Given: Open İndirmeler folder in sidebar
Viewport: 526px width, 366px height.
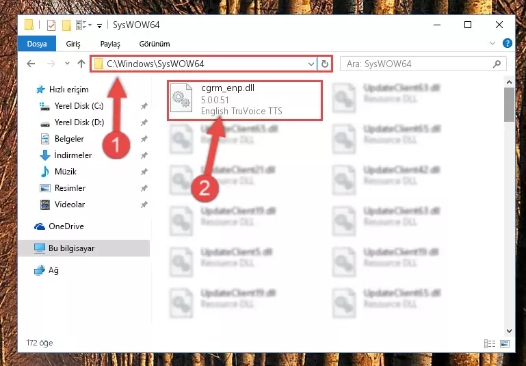Looking at the screenshot, I should [73, 155].
